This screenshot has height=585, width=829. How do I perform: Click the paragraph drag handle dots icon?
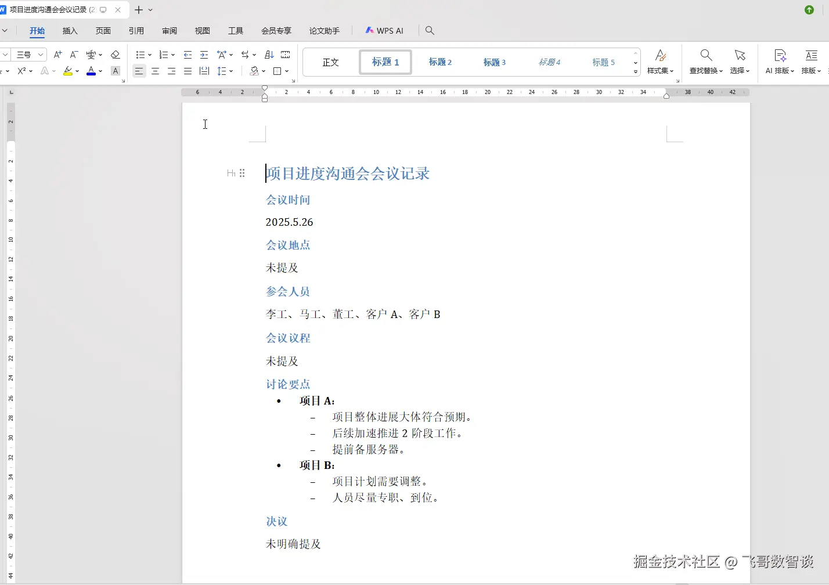(x=242, y=173)
